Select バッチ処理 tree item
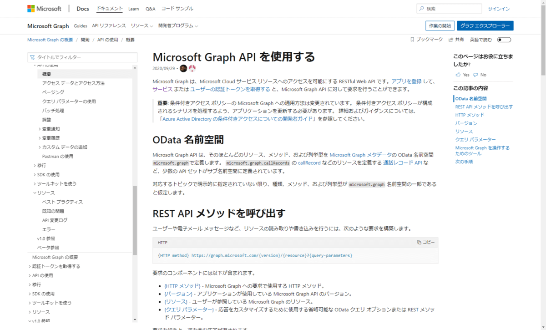546x330 pixels. [x=53, y=110]
